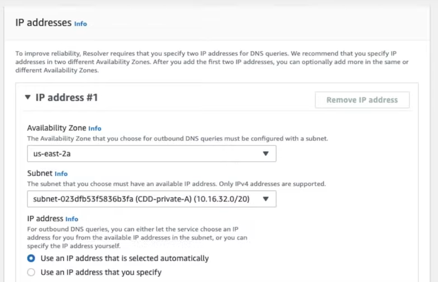
Task: Click the Subnet field label
Action: [x=40, y=173]
